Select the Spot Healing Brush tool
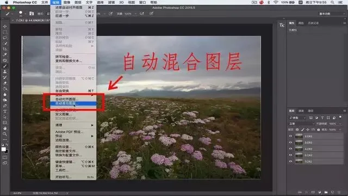This screenshot has width=348, height=196. [5, 60]
